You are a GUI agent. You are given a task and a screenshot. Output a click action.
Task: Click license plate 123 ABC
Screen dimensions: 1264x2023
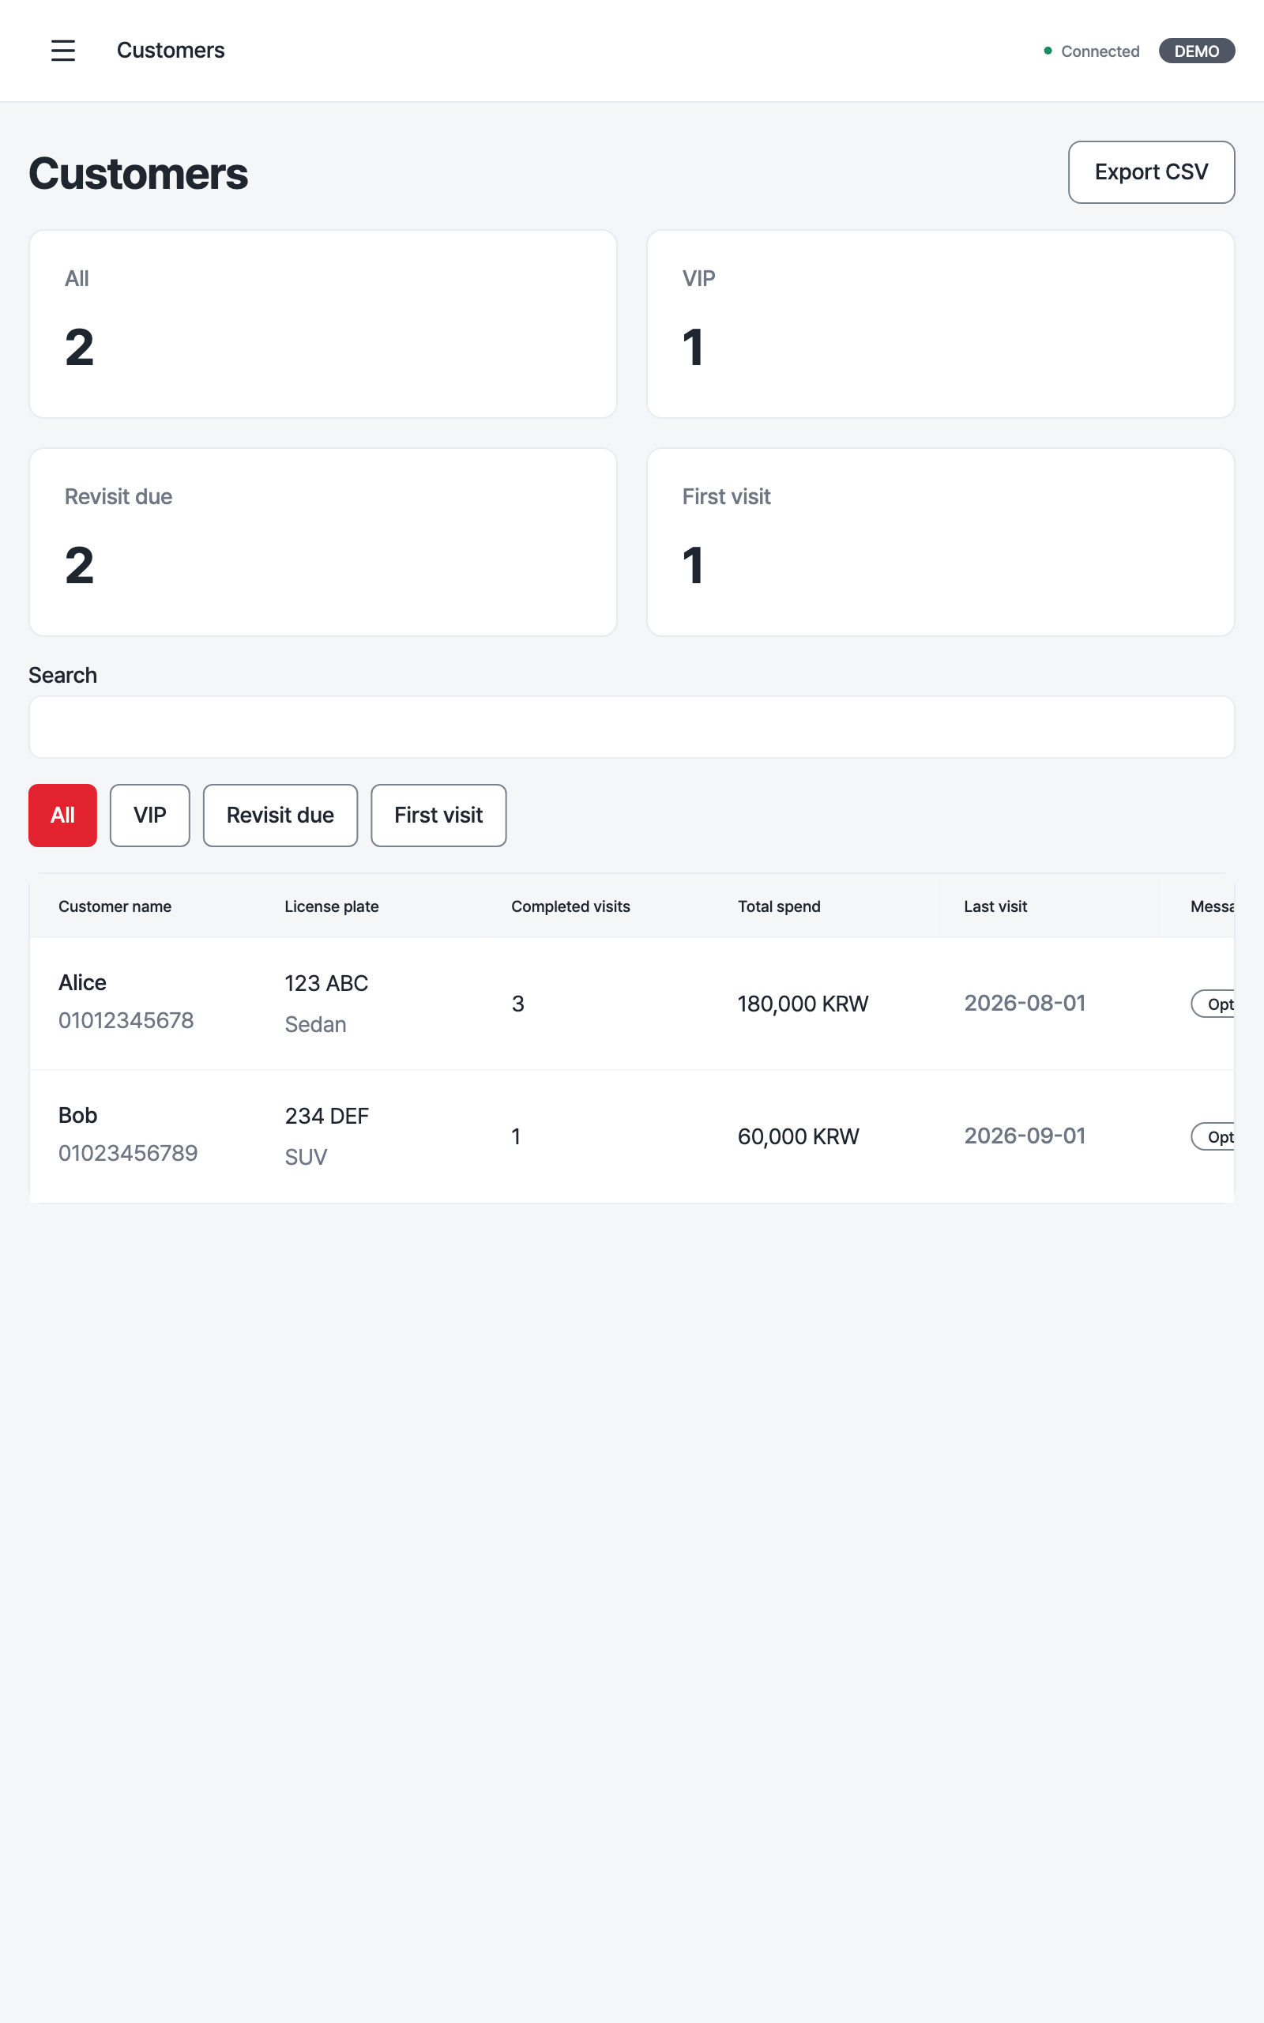tap(326, 983)
